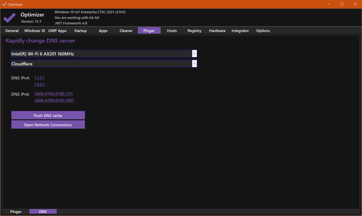Switch to the bottom Pinger sub-tab

point(16,211)
